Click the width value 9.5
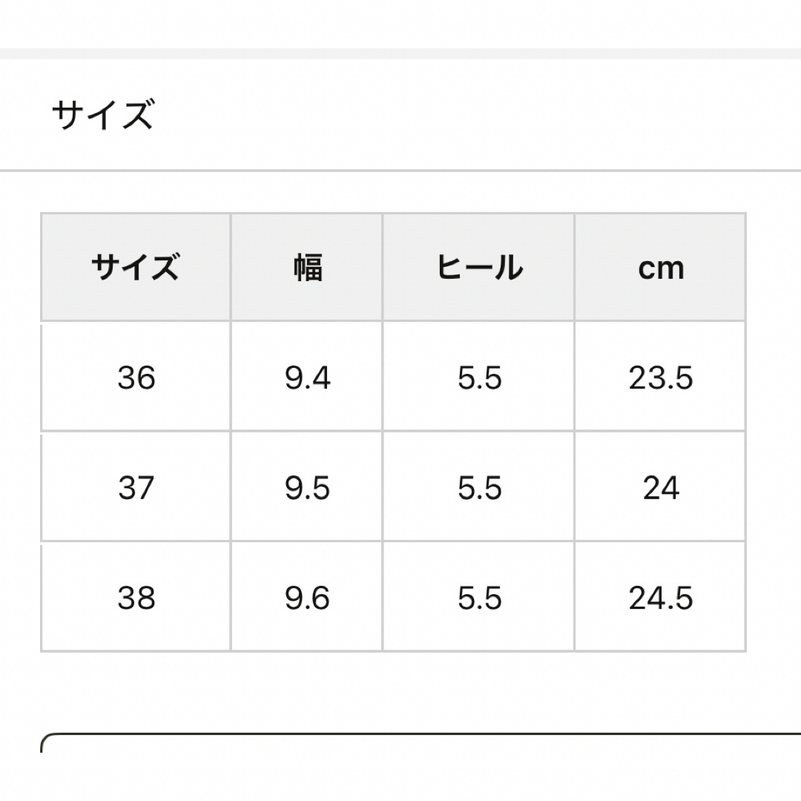801x801 pixels. coord(307,487)
